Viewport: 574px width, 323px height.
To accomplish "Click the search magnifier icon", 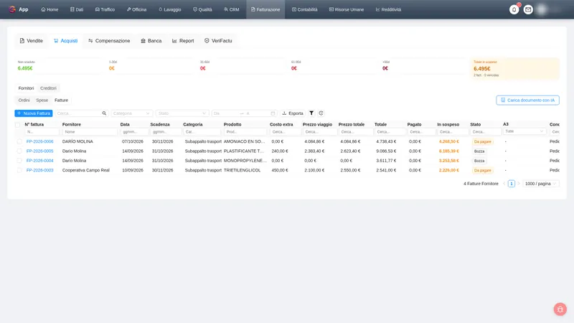I will (104, 113).
